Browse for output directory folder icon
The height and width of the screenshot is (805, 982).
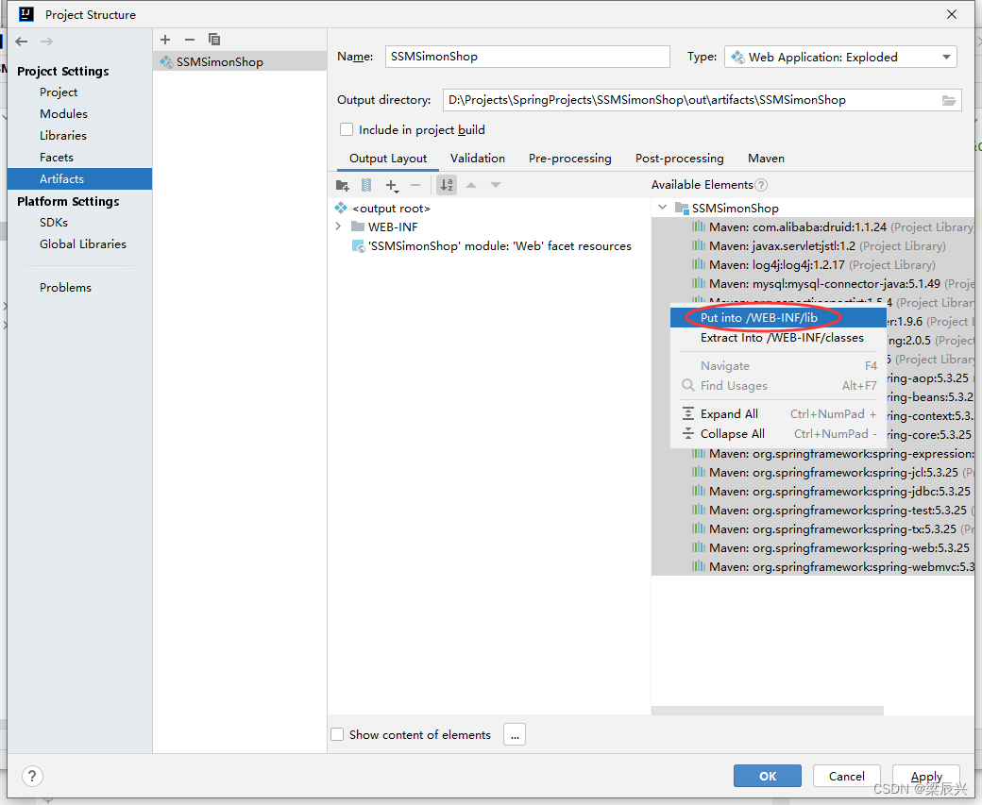click(x=949, y=100)
